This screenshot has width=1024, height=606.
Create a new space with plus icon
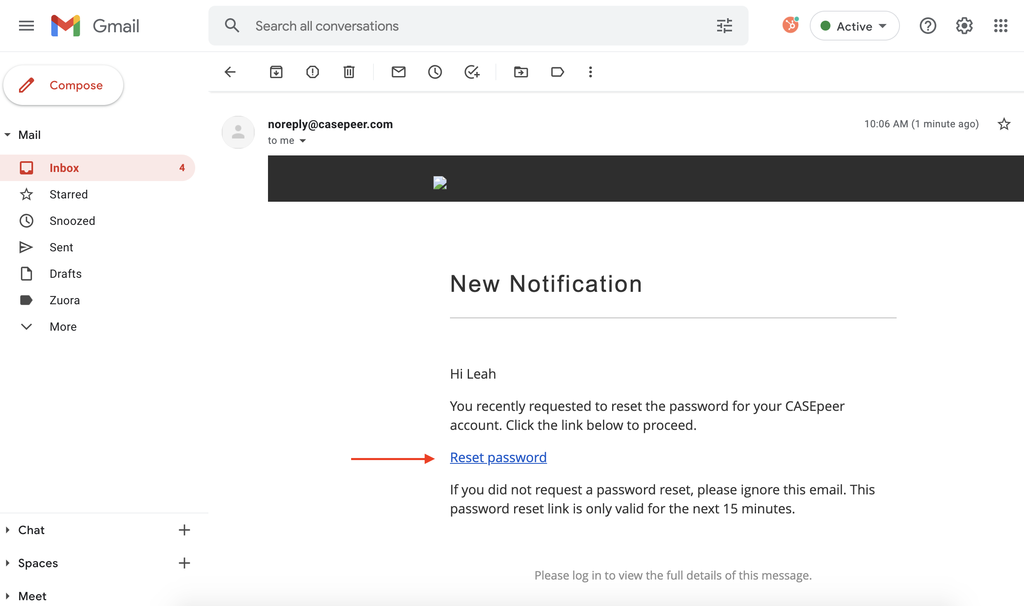184,563
